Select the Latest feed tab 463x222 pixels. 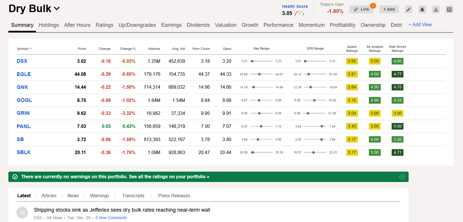click(x=24, y=196)
